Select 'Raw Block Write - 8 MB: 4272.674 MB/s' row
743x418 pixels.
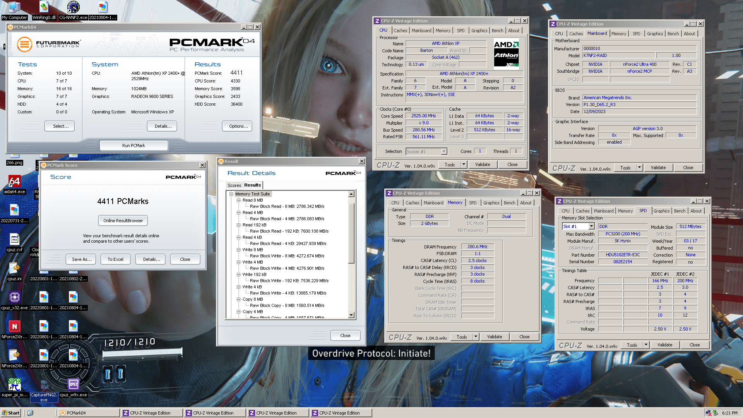click(287, 256)
